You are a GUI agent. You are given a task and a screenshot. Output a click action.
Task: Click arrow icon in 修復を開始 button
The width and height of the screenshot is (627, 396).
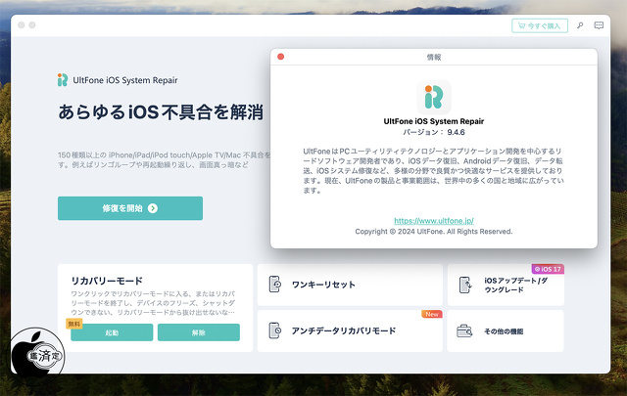(153, 208)
